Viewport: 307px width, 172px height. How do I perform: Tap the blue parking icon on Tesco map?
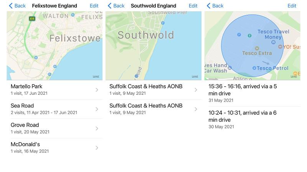coord(239,34)
